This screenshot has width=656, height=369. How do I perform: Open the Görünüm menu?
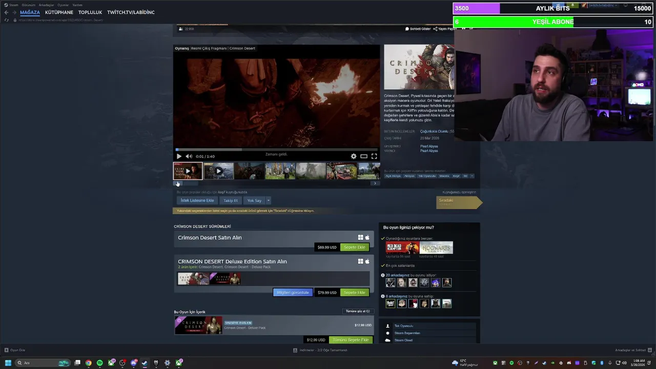[x=28, y=5]
